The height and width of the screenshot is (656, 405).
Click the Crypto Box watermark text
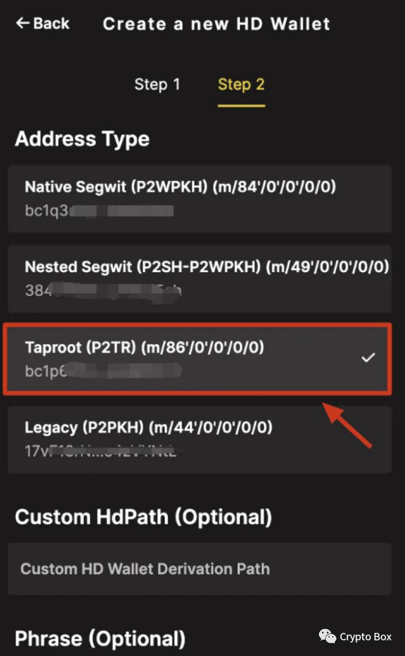[x=366, y=637]
